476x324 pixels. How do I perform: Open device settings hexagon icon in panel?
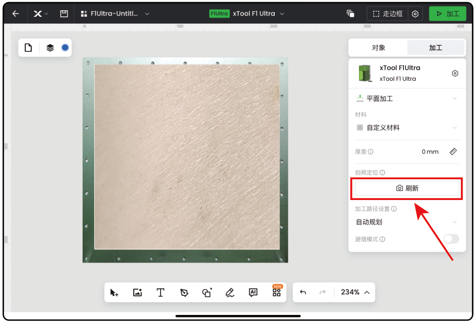click(x=455, y=73)
